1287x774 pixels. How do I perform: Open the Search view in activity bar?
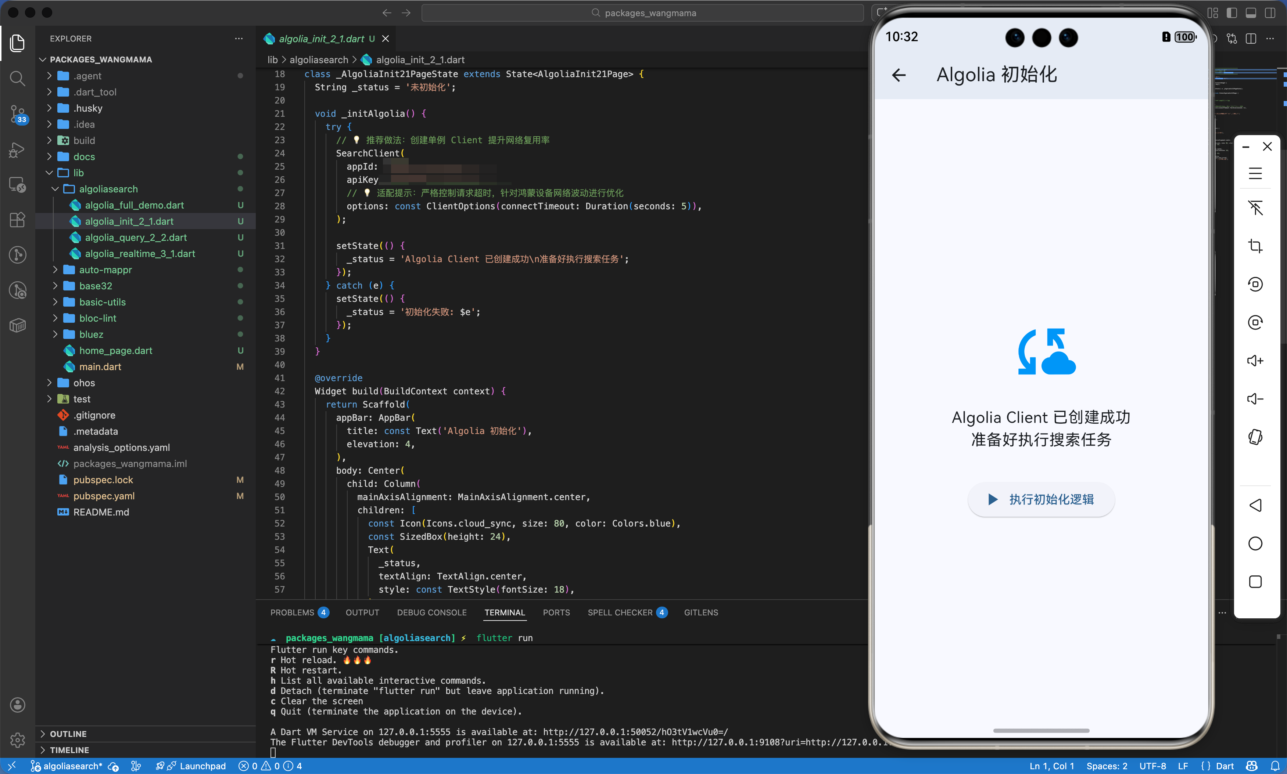[17, 78]
